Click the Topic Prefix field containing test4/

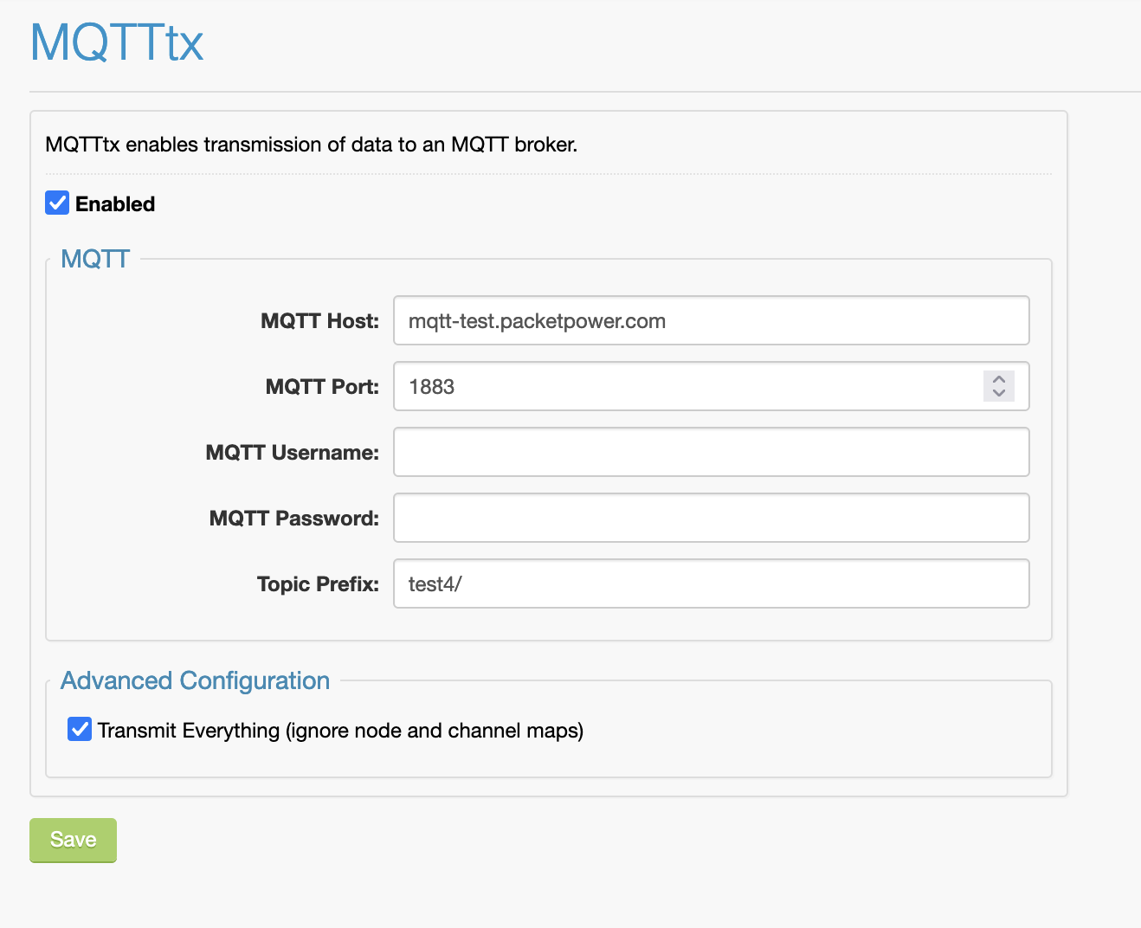click(710, 584)
